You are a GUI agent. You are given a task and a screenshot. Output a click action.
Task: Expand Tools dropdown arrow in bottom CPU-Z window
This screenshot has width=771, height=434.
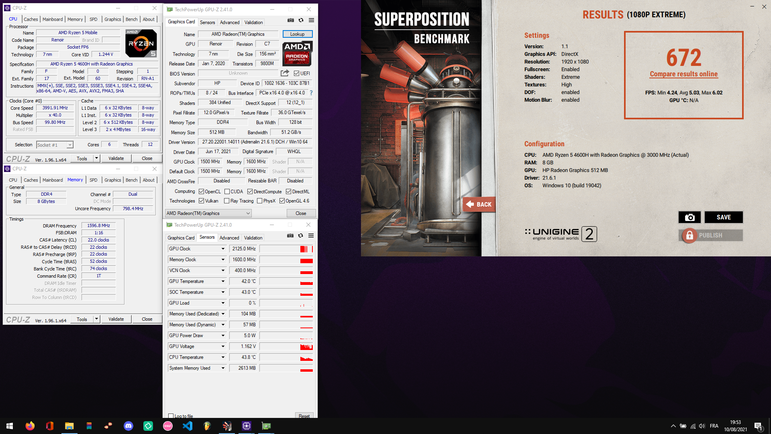[96, 319]
